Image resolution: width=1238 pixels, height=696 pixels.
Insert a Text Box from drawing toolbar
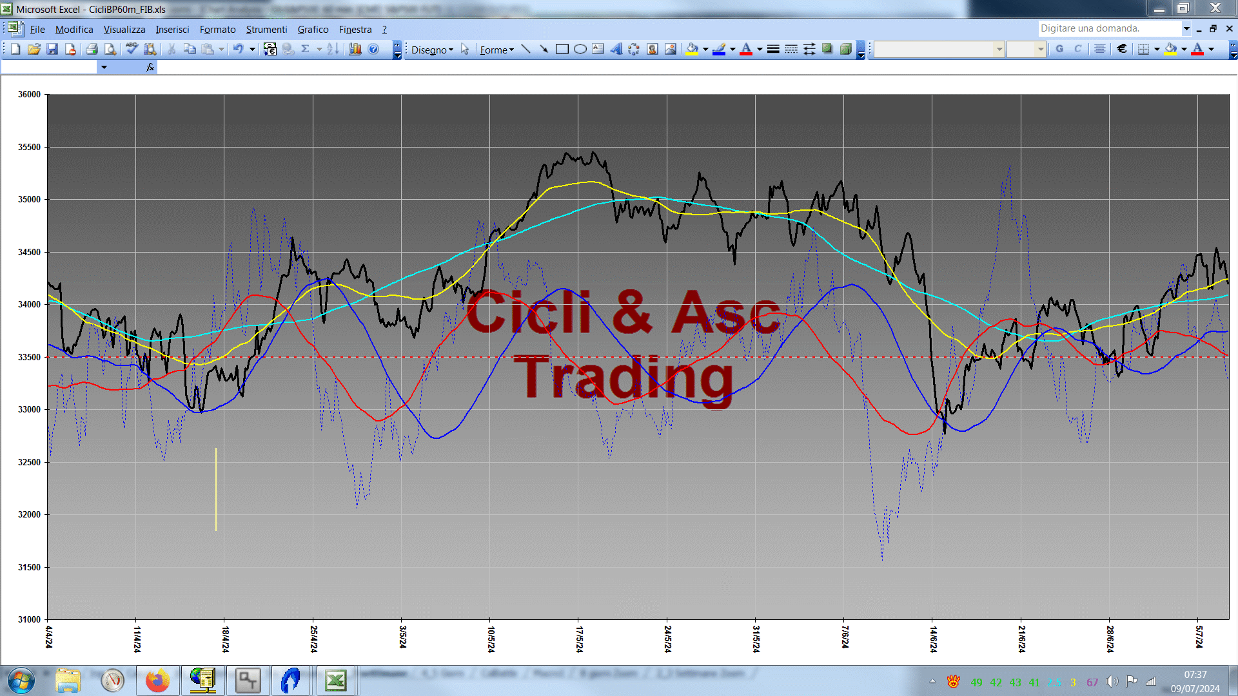point(598,49)
